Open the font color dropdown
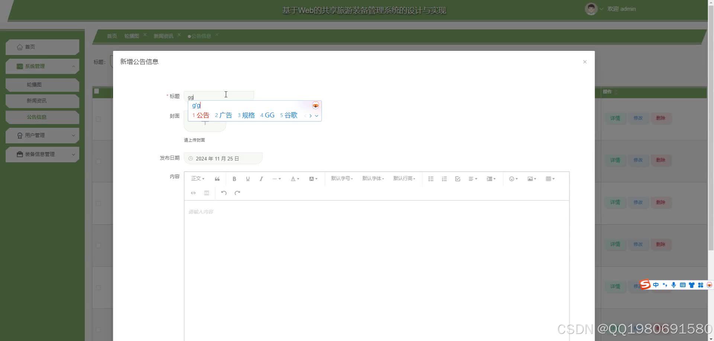The height and width of the screenshot is (341, 714). pyautogui.click(x=295, y=179)
